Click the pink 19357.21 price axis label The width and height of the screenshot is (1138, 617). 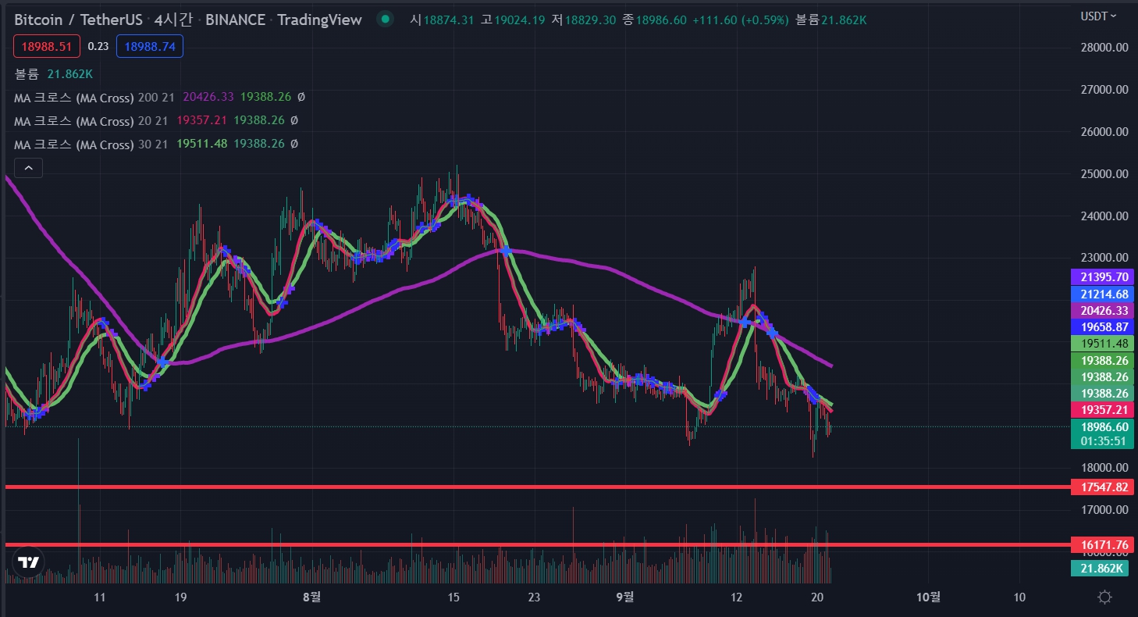coord(1102,410)
